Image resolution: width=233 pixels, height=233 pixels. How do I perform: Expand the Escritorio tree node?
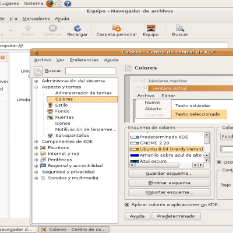[36, 148]
